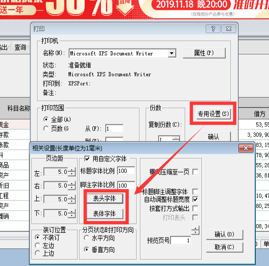
Task: Click the 确认 button in Print dialog
Action: [213, 137]
